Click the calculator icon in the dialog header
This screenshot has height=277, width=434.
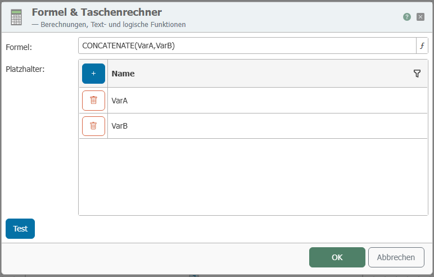[x=16, y=17]
